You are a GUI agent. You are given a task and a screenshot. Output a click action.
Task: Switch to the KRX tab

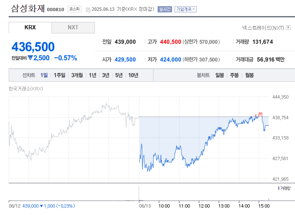point(30,28)
